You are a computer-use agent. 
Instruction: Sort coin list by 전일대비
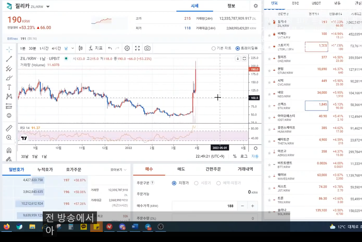click(x=335, y=14)
